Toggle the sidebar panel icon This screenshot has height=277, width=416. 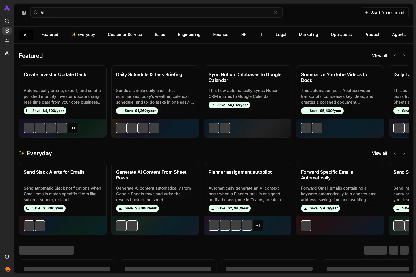[x=24, y=13]
